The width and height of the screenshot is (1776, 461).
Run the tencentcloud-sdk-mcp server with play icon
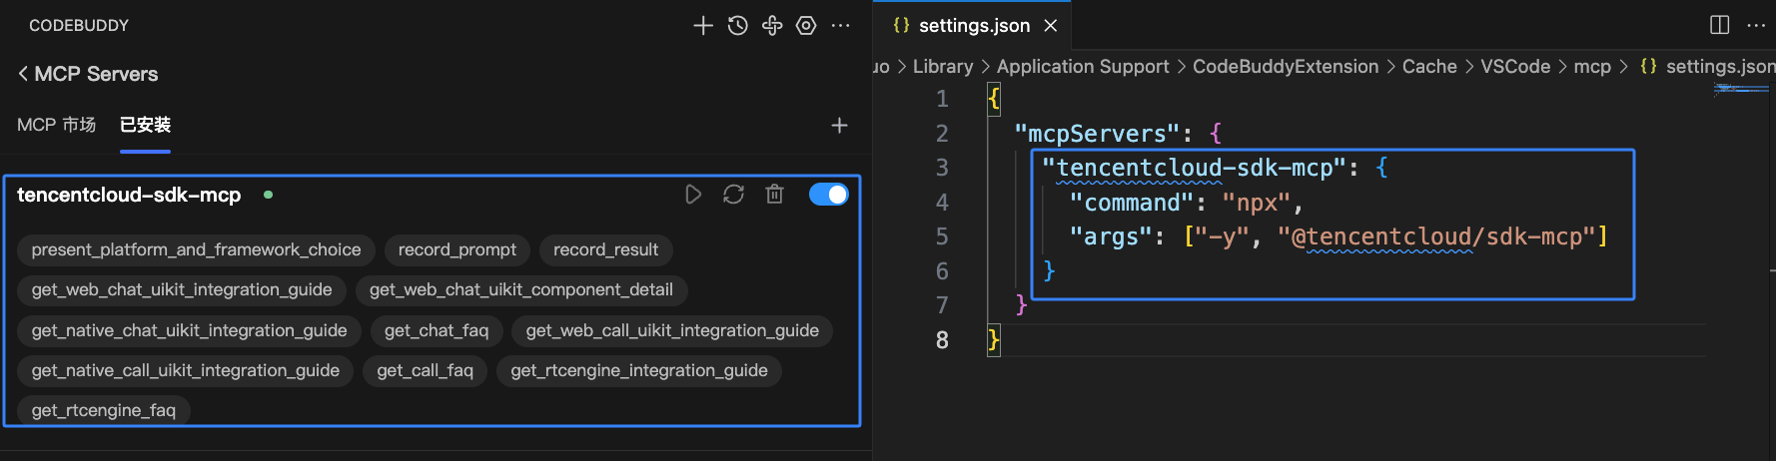pos(693,195)
